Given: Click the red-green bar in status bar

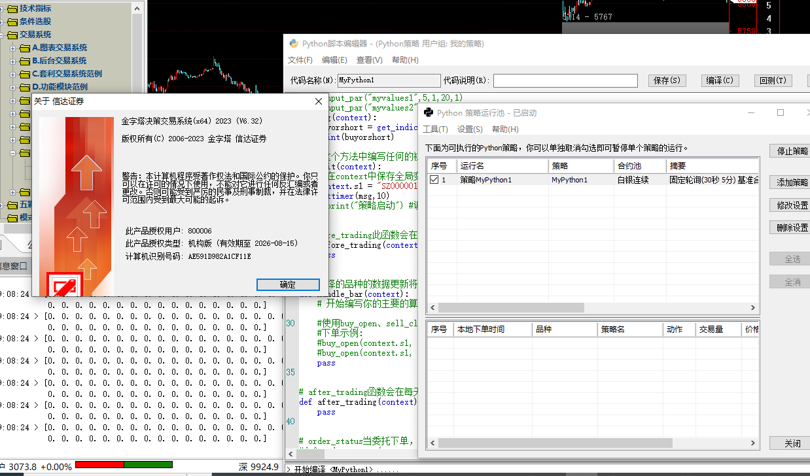Looking at the screenshot, I should [124, 465].
